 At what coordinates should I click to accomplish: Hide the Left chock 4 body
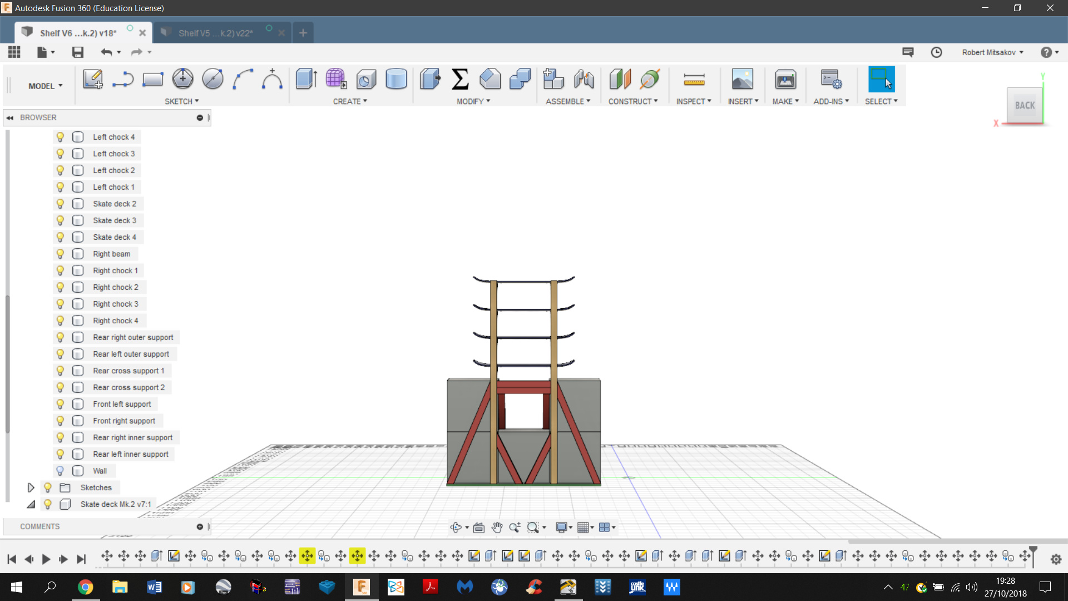point(60,137)
